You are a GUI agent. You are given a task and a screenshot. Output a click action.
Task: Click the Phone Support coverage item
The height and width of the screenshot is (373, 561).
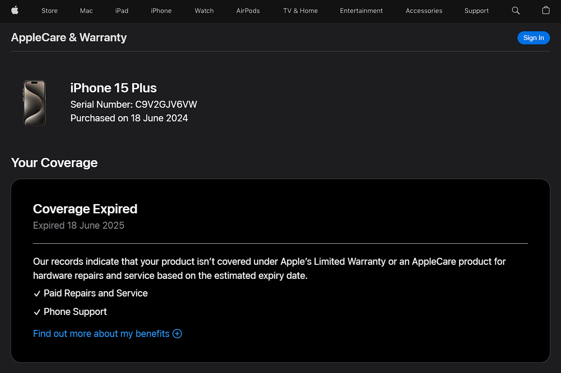pyautogui.click(x=75, y=312)
